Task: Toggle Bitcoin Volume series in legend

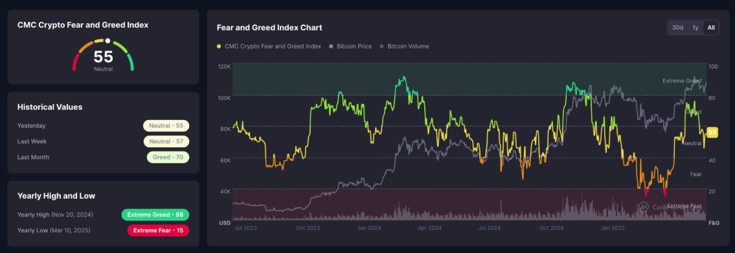Action: pos(404,46)
